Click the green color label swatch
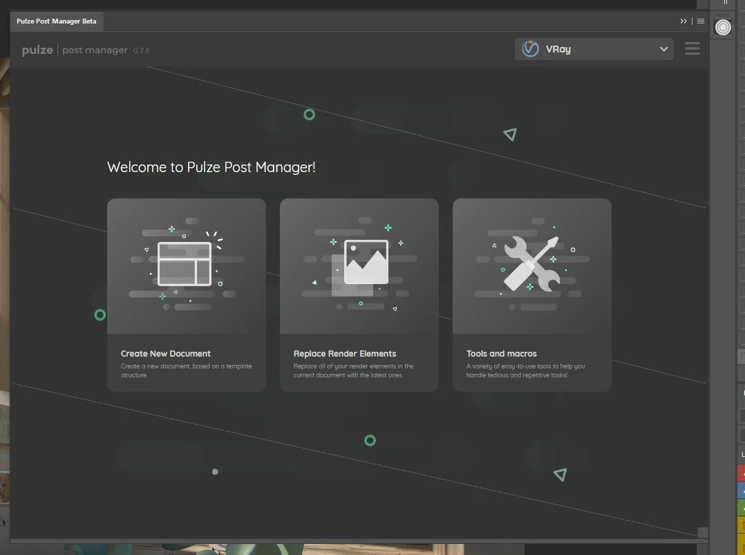The image size is (745, 555). 741,507
